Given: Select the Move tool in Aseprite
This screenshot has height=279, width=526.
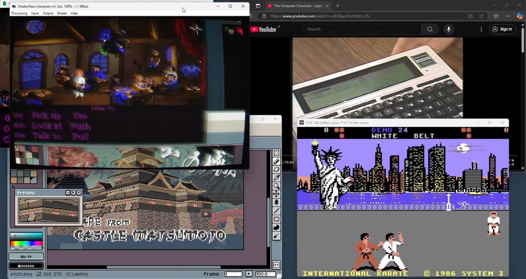Looking at the screenshot, I should click(x=277, y=194).
